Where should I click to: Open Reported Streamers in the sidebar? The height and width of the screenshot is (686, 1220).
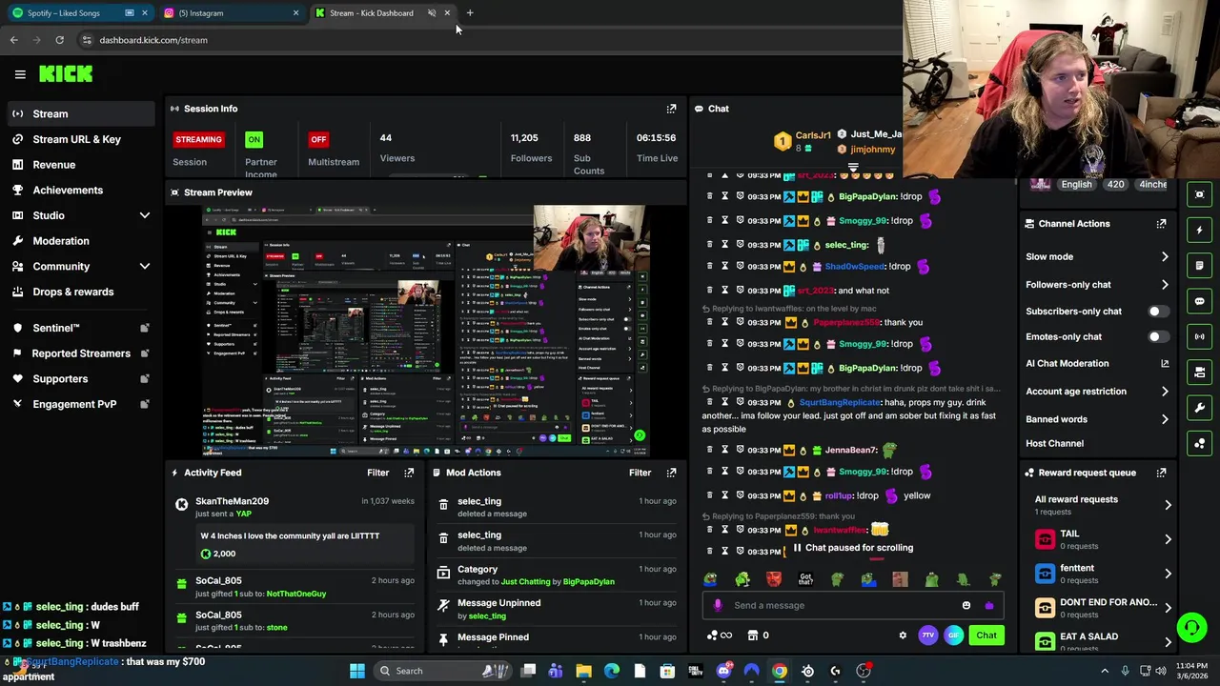click(82, 353)
